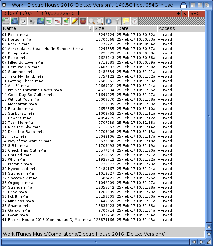Screen dimensions: 213x246
Task: Click the '<' lister button
Action: (185, 14)
